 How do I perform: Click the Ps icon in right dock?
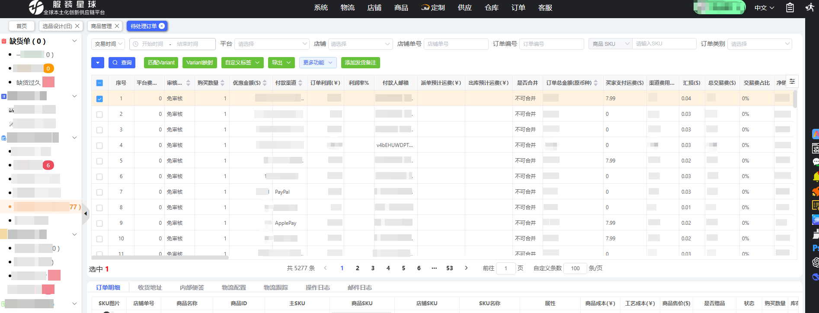click(816, 248)
